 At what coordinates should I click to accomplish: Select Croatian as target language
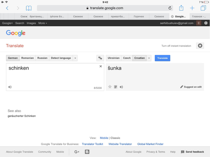[139, 58]
